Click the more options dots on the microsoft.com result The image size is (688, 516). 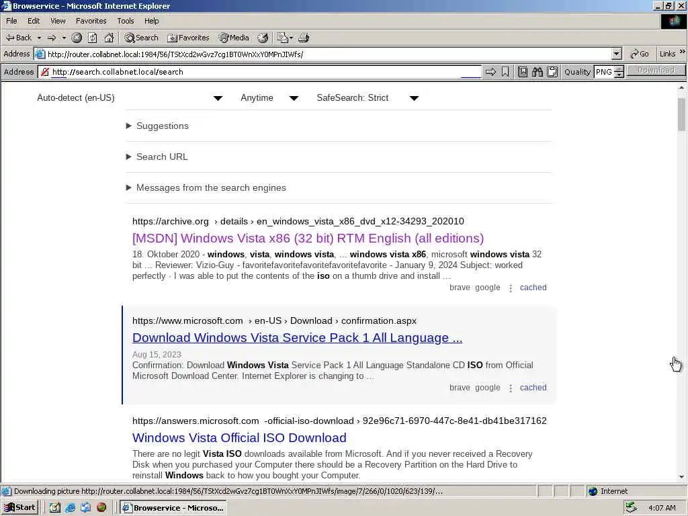pos(511,388)
